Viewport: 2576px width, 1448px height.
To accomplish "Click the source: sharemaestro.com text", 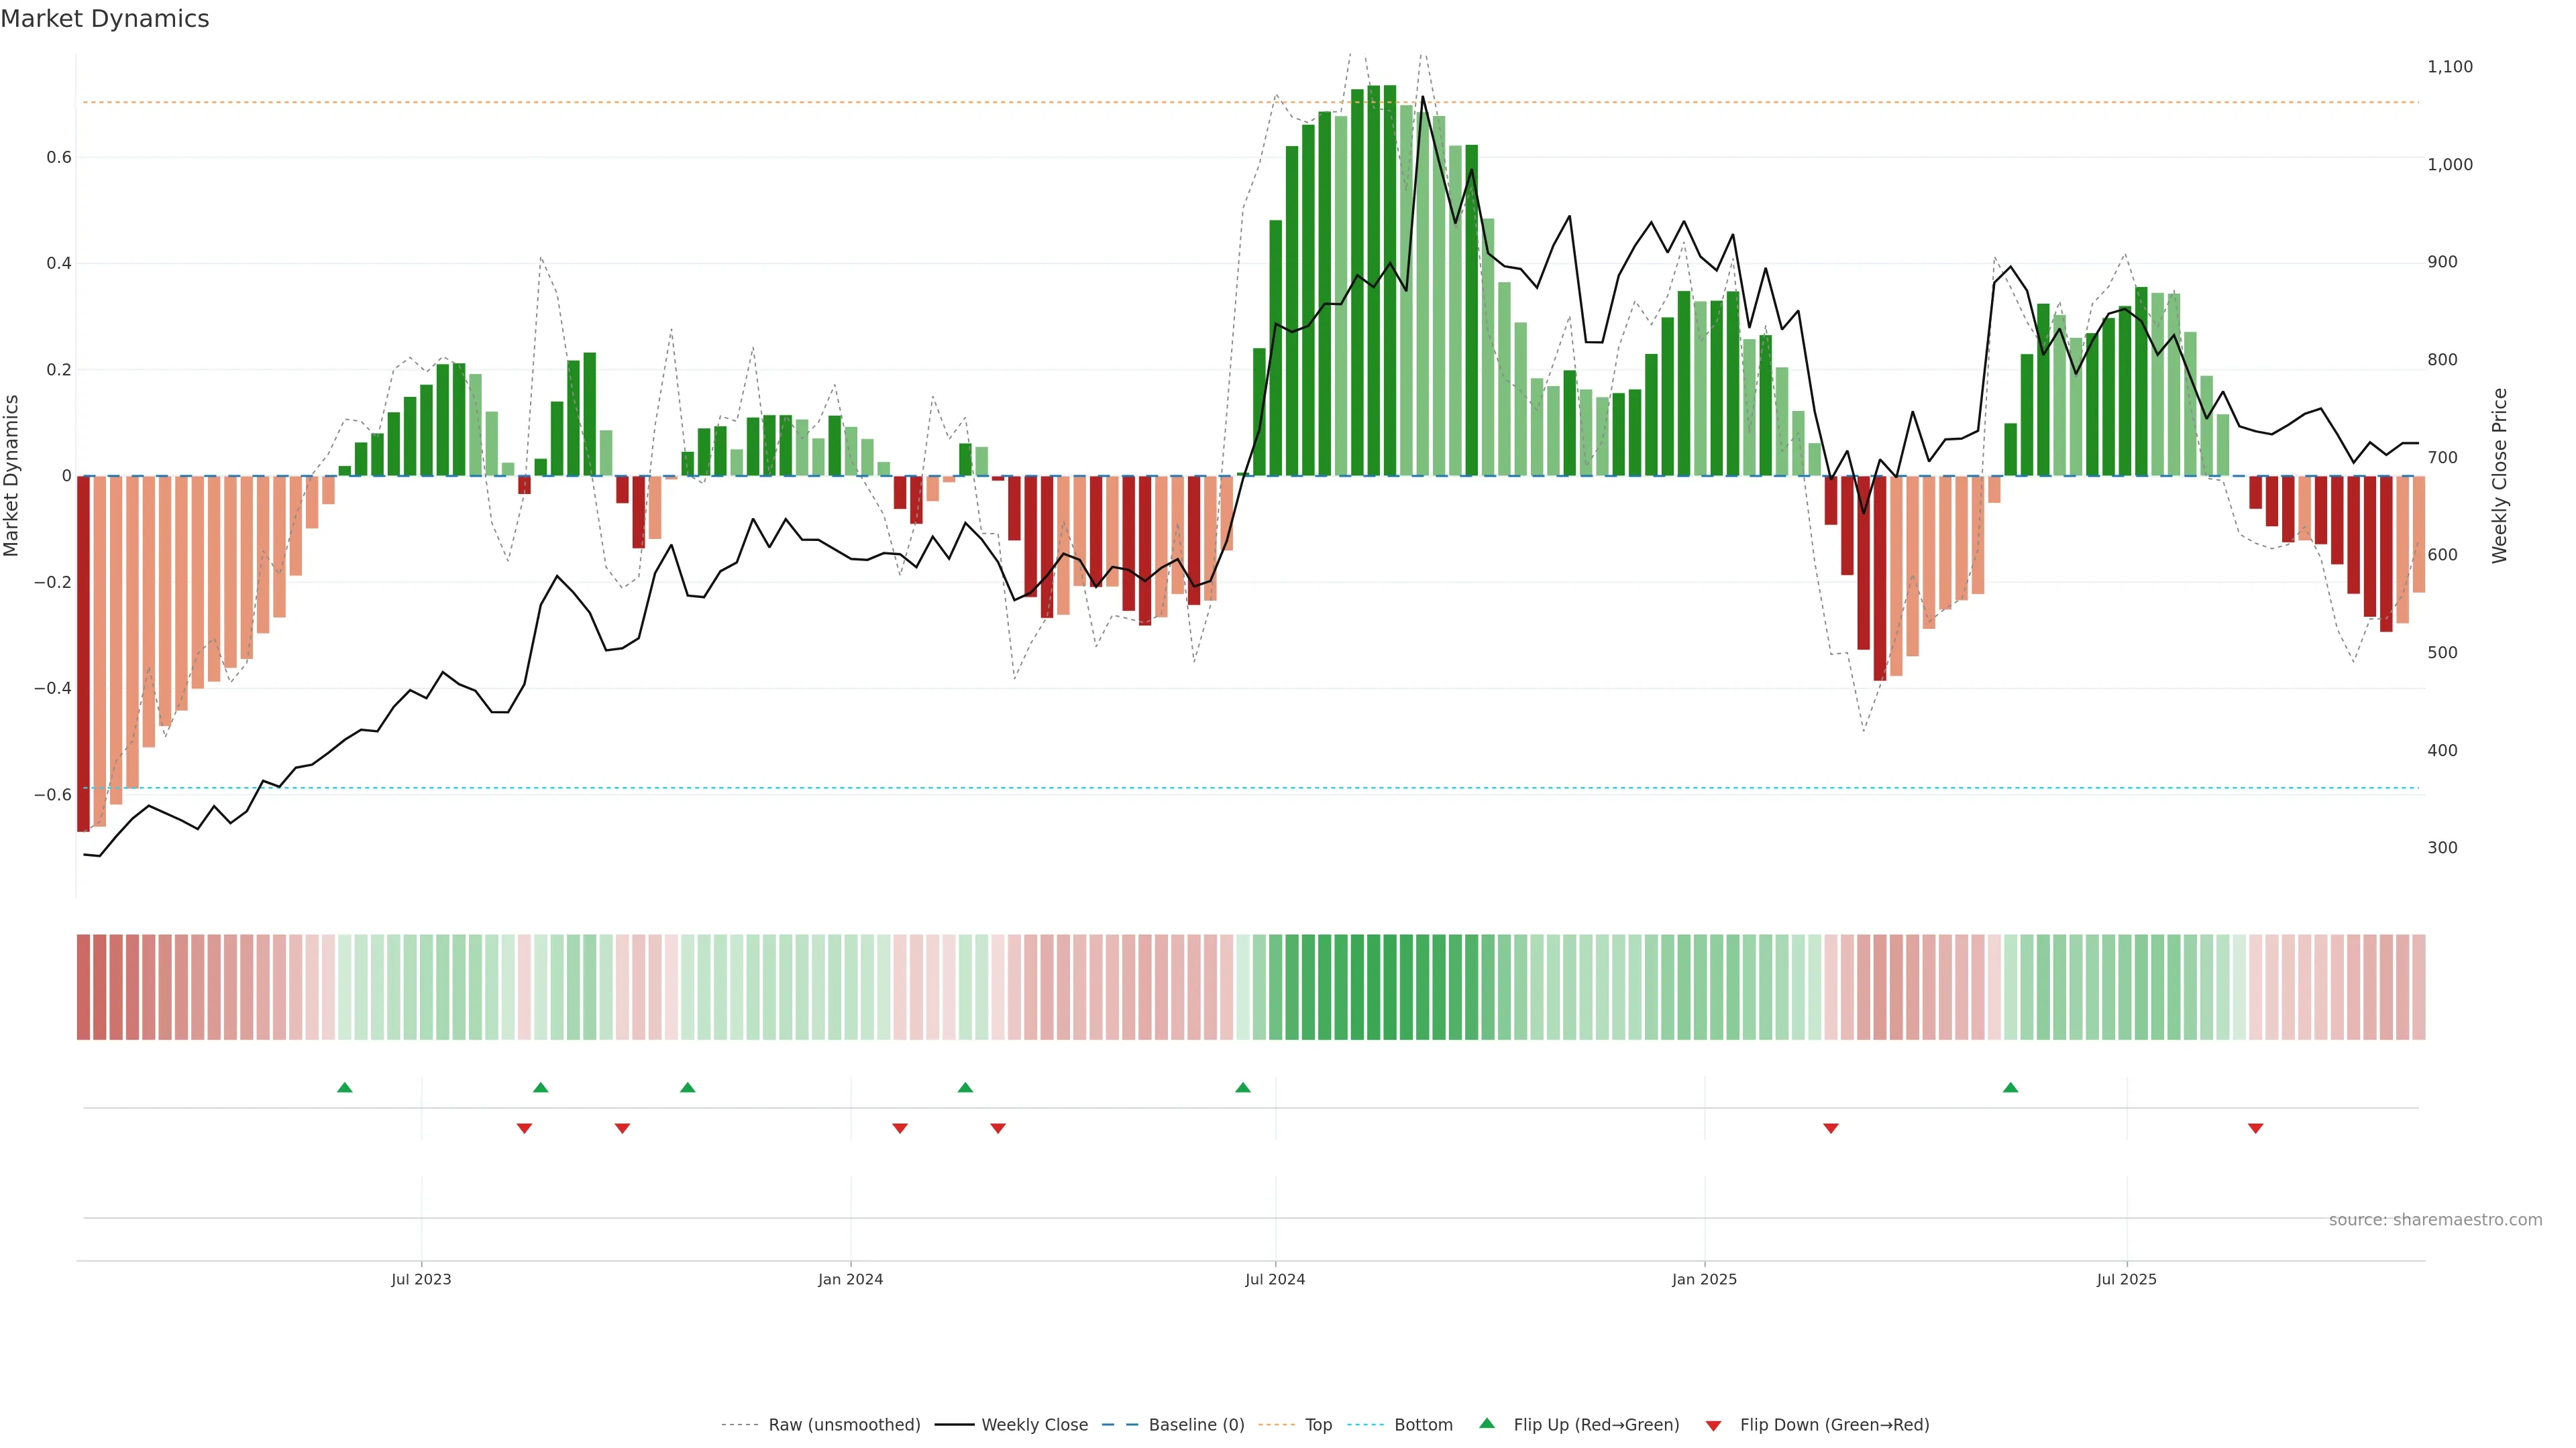I will [2435, 1220].
